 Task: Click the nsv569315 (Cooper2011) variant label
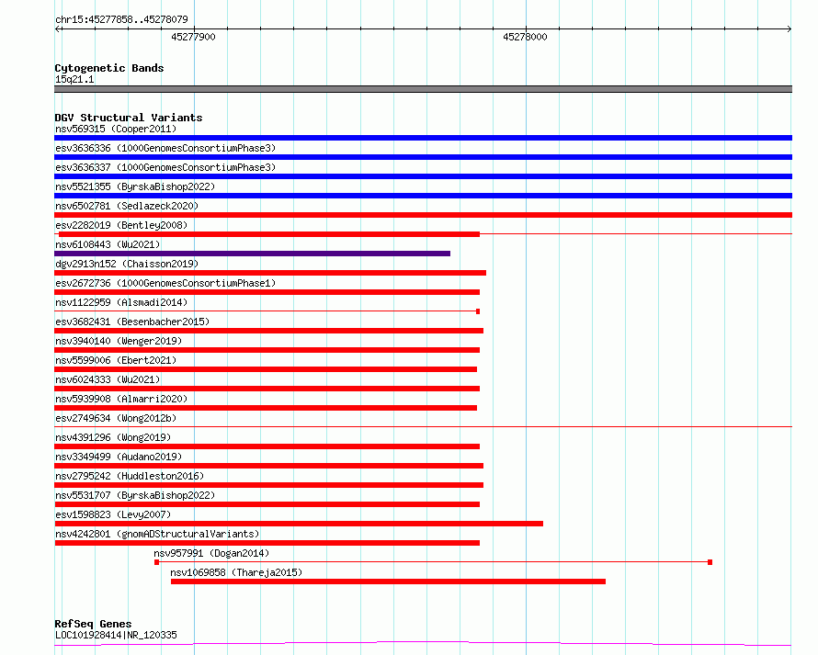tap(116, 129)
